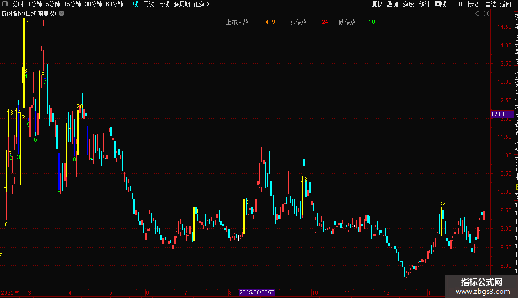Image resolution: width=518 pixels, height=298 pixels.
Task: Open the 复权 adjustment menu
Action: pyautogui.click(x=377, y=4)
